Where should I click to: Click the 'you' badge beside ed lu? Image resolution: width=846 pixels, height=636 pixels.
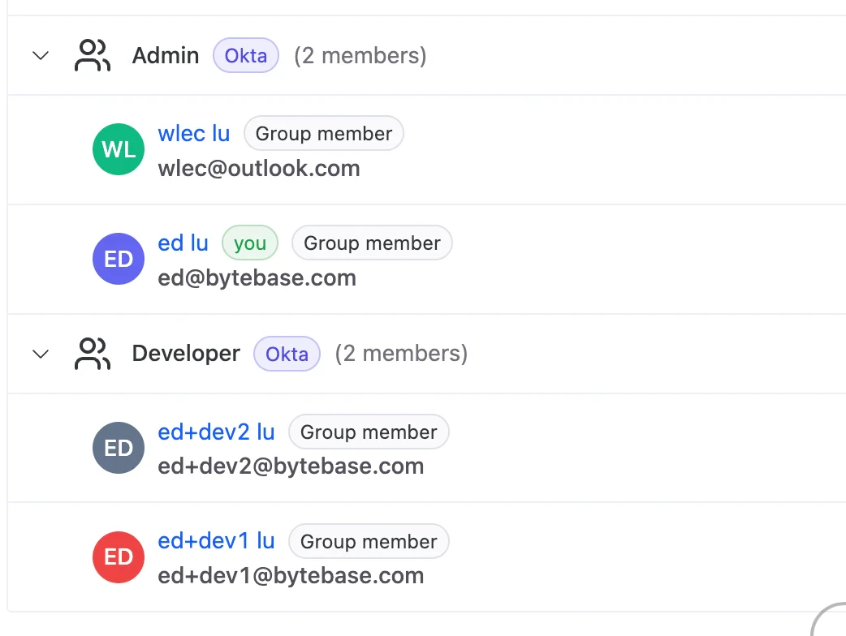[x=249, y=243]
